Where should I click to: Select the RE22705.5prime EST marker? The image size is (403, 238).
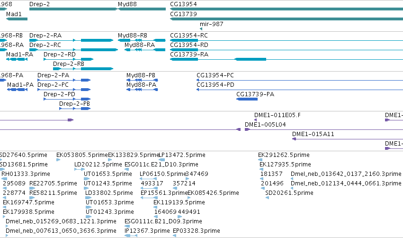(32, 188)
